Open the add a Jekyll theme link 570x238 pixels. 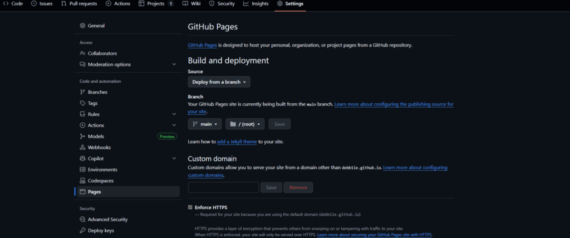(x=237, y=141)
